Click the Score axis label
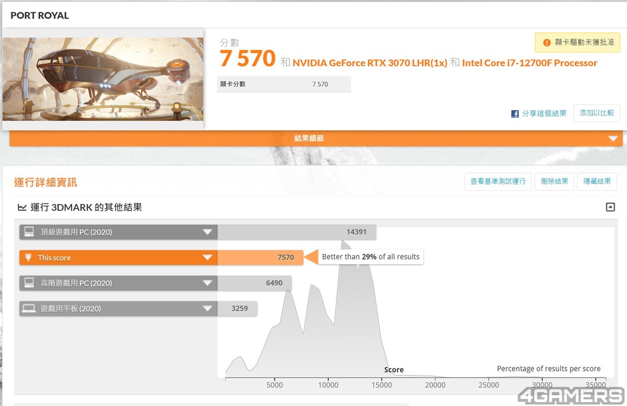The image size is (627, 406). point(394,370)
